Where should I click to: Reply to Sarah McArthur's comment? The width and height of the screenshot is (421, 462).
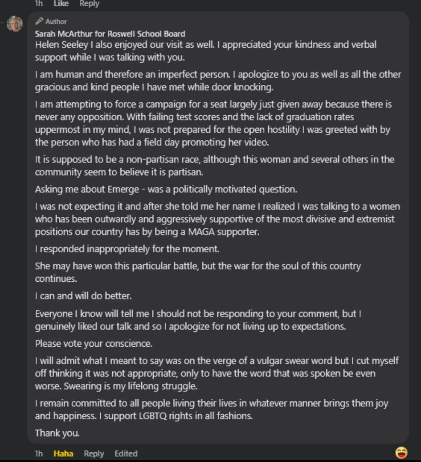[x=94, y=454]
